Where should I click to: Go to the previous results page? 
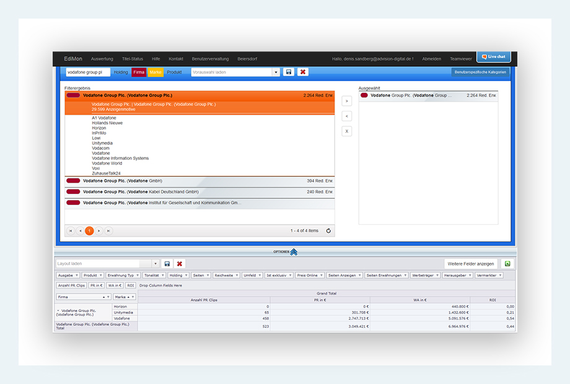tap(80, 230)
